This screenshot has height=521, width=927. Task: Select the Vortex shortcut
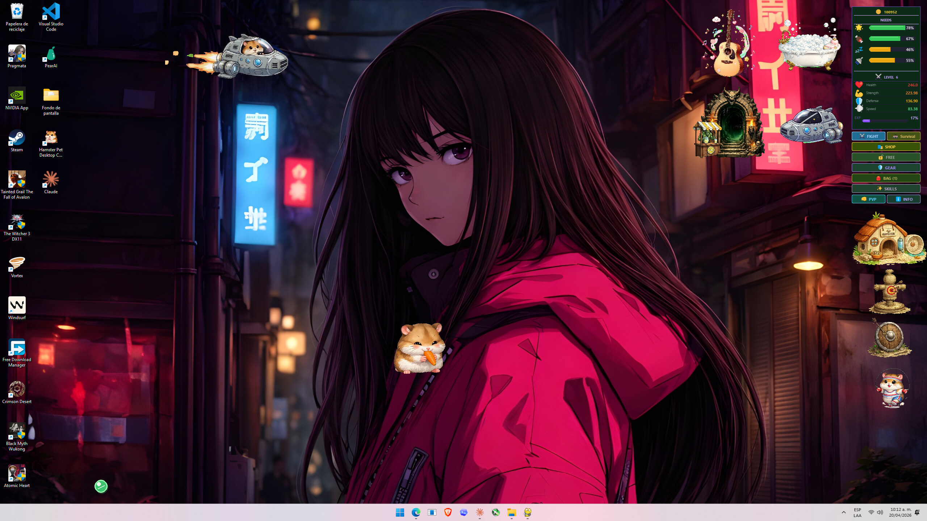(x=17, y=266)
